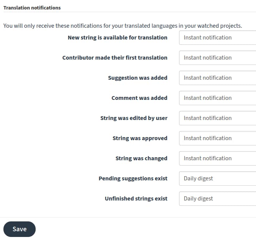Click 'Contributor made their first translation' label
Image resolution: width=256 pixels, height=240 pixels.
pyautogui.click(x=115, y=58)
